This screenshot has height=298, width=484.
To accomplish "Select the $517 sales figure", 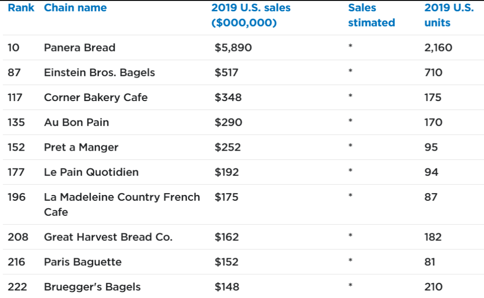I will [x=226, y=73].
